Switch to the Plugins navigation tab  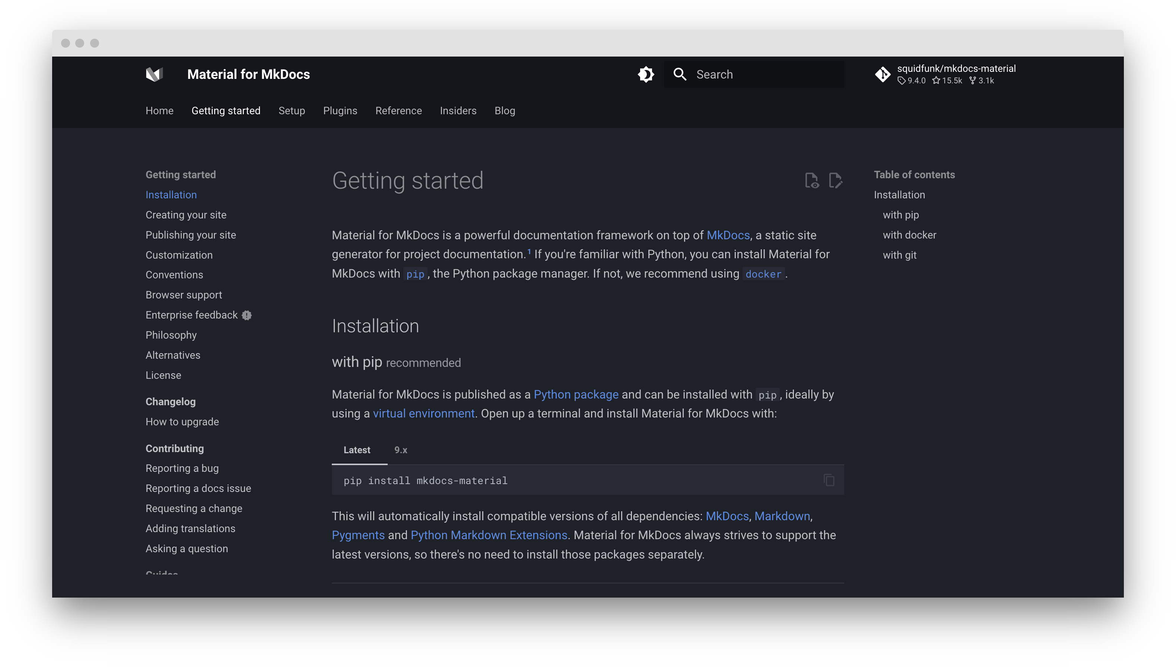click(x=340, y=111)
